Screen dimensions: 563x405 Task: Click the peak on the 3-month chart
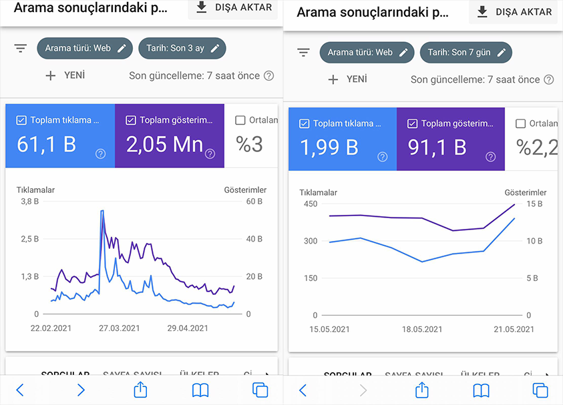click(x=102, y=212)
